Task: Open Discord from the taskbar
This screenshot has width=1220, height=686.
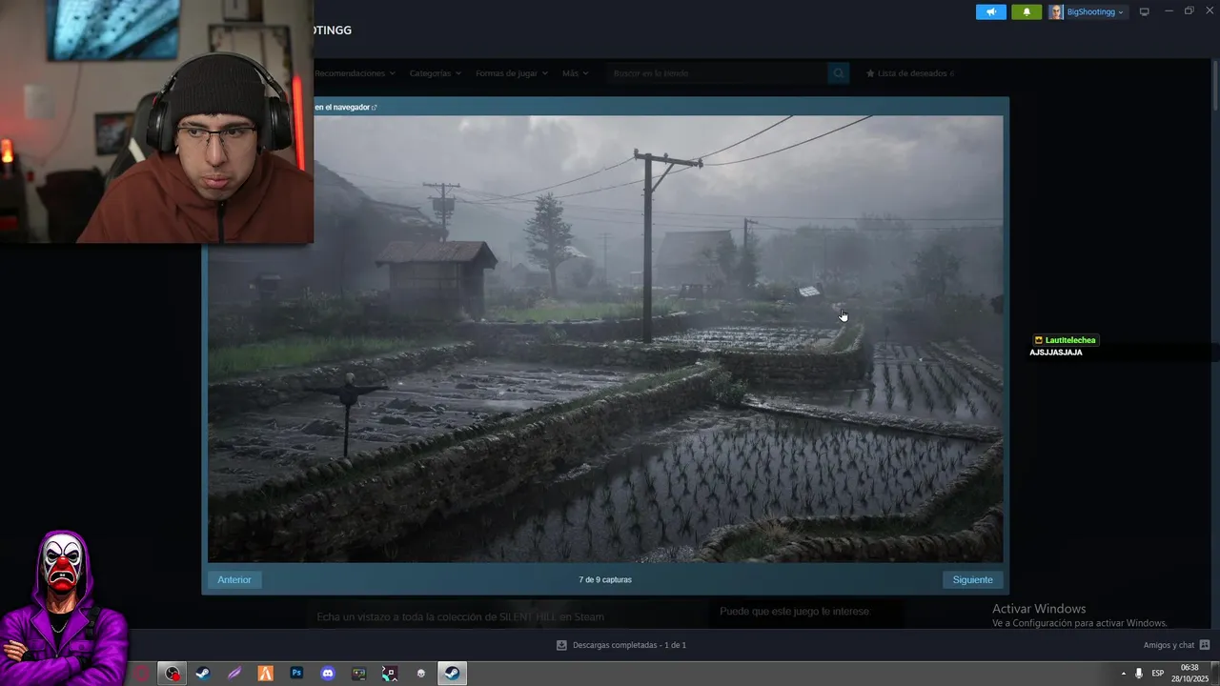Action: click(x=328, y=674)
